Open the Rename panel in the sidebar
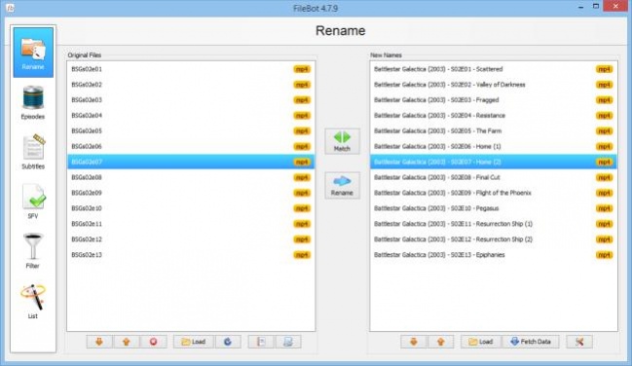This screenshot has height=366, width=632. coord(33,53)
